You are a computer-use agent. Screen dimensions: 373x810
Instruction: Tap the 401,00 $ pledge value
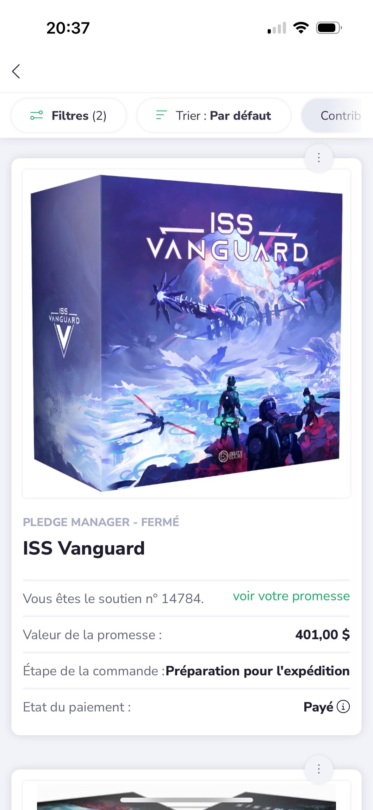tap(323, 634)
